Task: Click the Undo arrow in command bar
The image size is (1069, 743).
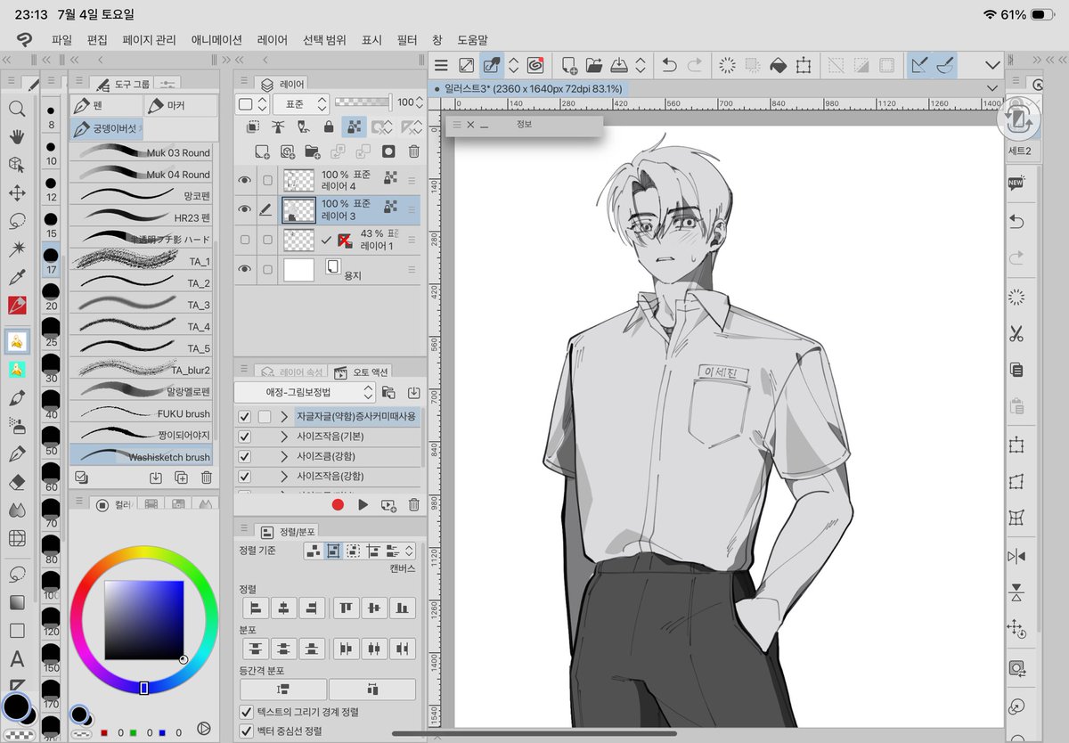Action: [x=670, y=65]
